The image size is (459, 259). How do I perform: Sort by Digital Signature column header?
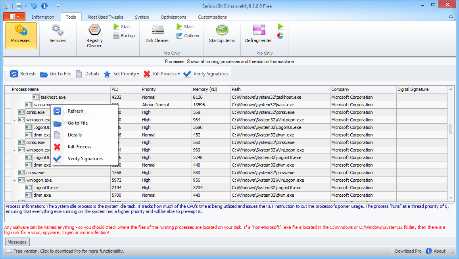point(422,89)
